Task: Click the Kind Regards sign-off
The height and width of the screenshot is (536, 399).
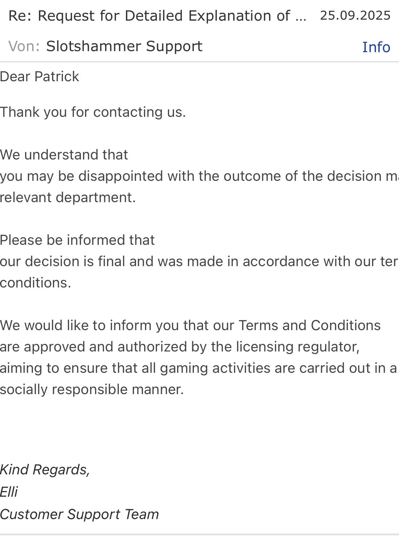Action: tap(45, 470)
